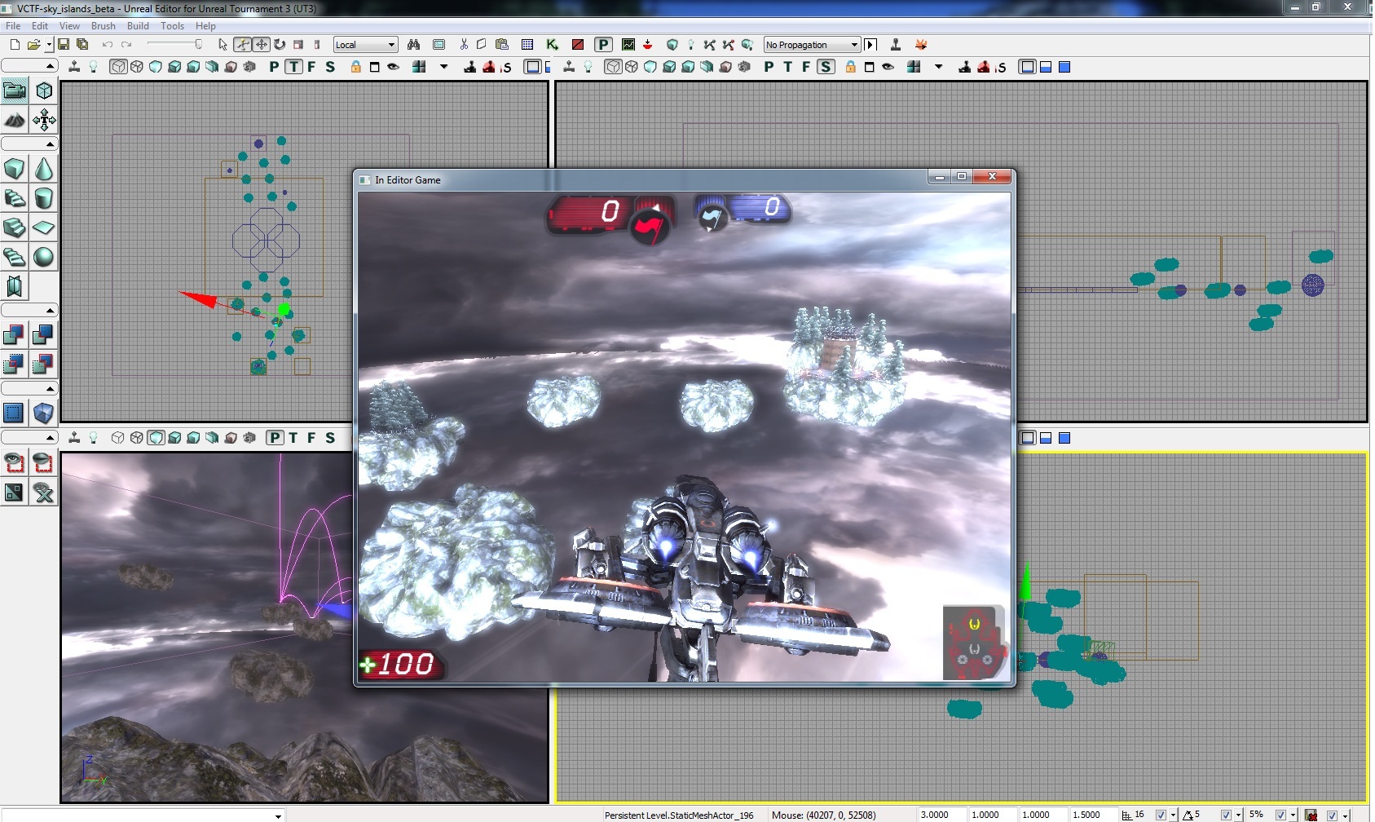Image resolution: width=1375 pixels, height=822 pixels.
Task: Adjust the far clipping plane slider handle
Action: click(x=198, y=45)
